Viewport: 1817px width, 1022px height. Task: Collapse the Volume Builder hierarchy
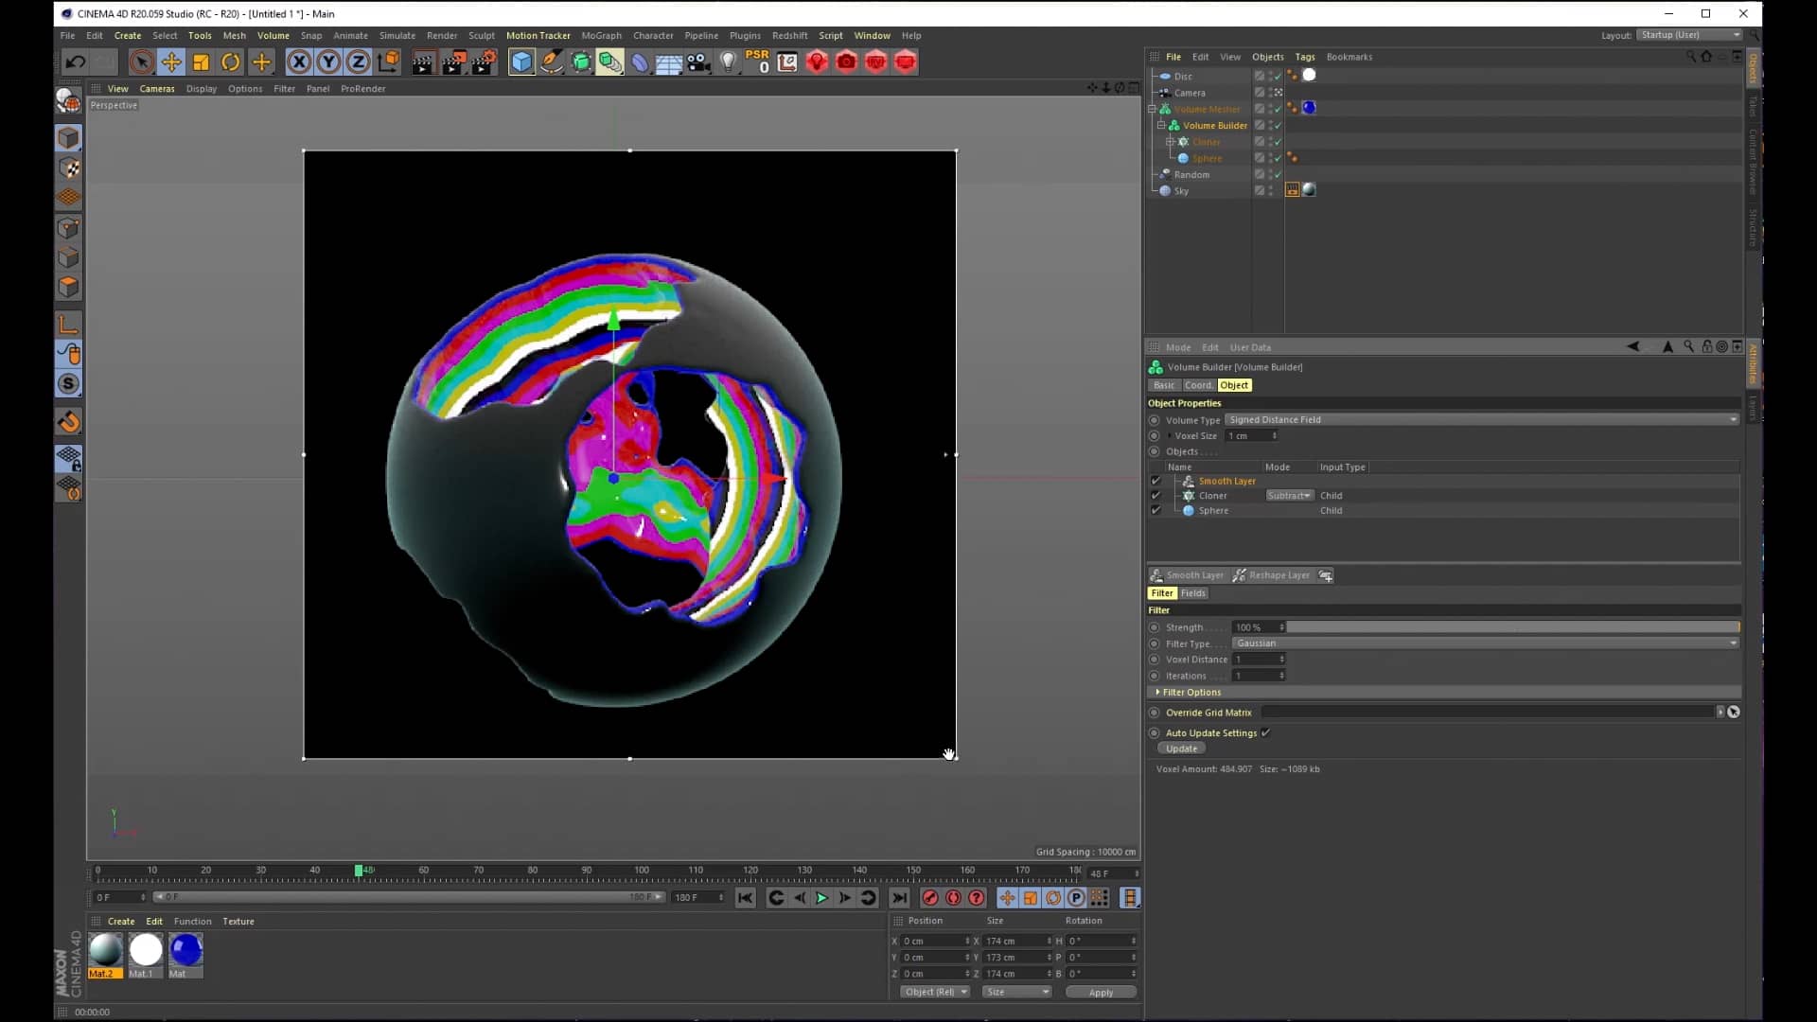pyautogui.click(x=1161, y=125)
